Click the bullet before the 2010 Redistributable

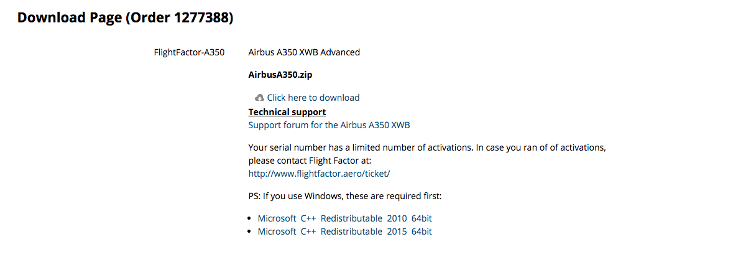tap(251, 218)
